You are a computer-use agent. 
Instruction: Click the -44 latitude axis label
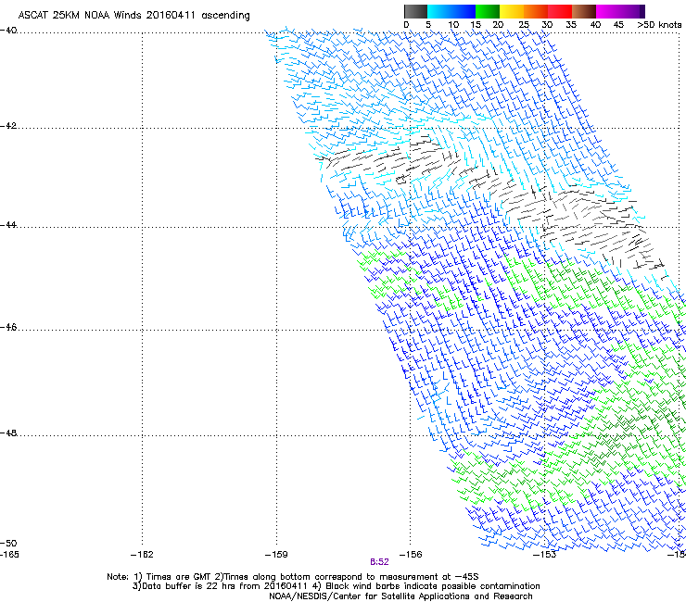tap(8, 225)
